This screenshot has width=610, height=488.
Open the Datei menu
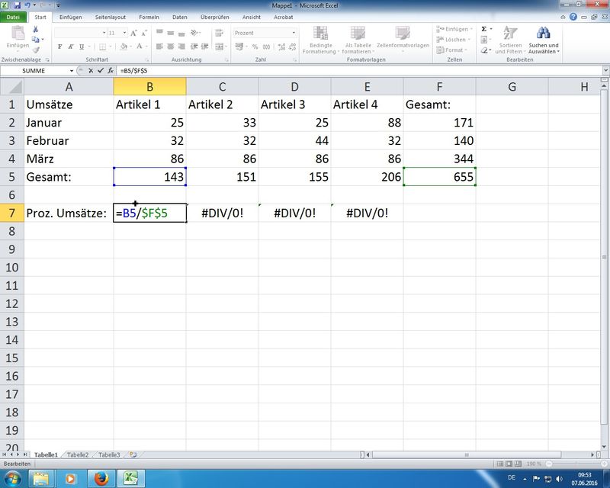[x=14, y=17]
